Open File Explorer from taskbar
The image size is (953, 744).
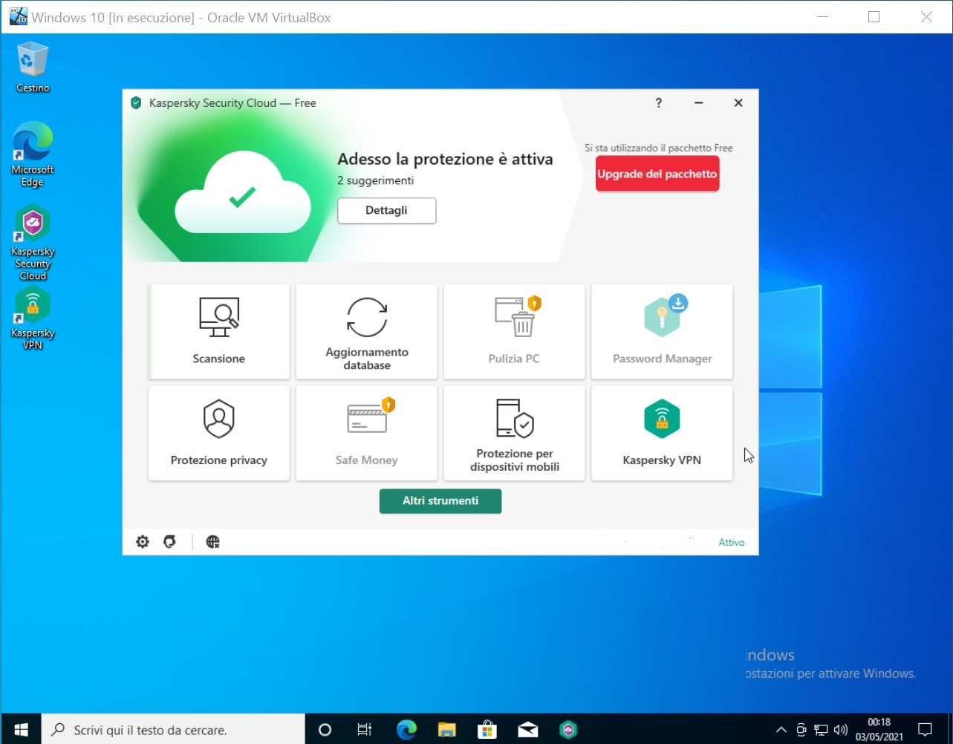(446, 729)
